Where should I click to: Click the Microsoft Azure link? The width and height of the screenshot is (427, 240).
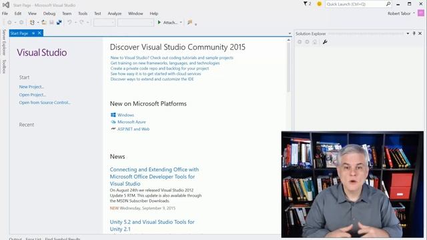(x=131, y=122)
